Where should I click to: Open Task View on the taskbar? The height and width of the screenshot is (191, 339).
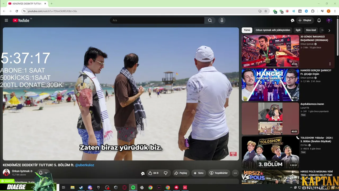[x=64, y=188]
